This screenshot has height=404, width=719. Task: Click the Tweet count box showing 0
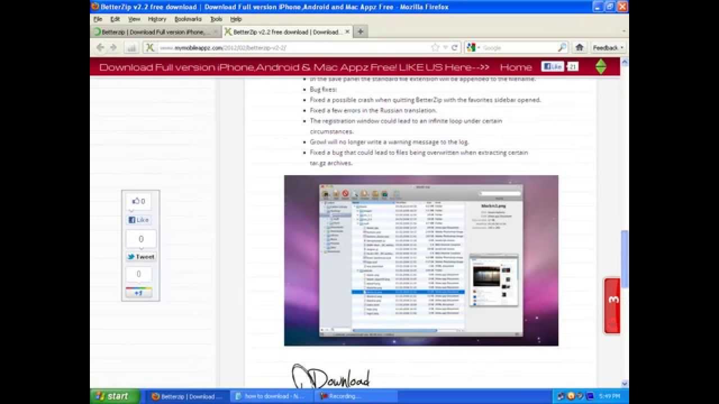[x=141, y=239]
